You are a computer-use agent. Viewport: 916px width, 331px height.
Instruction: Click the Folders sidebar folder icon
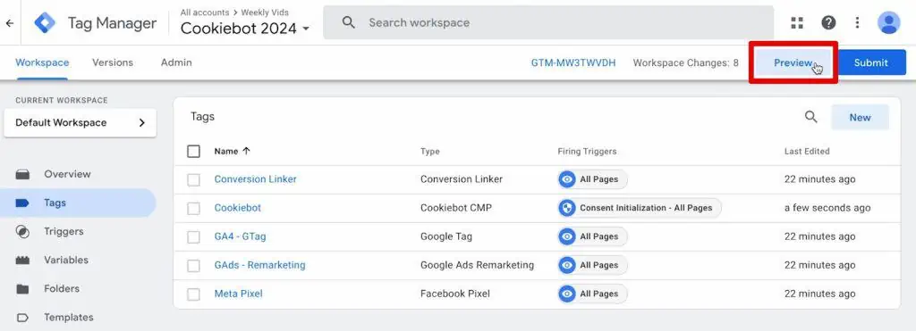[x=22, y=288]
